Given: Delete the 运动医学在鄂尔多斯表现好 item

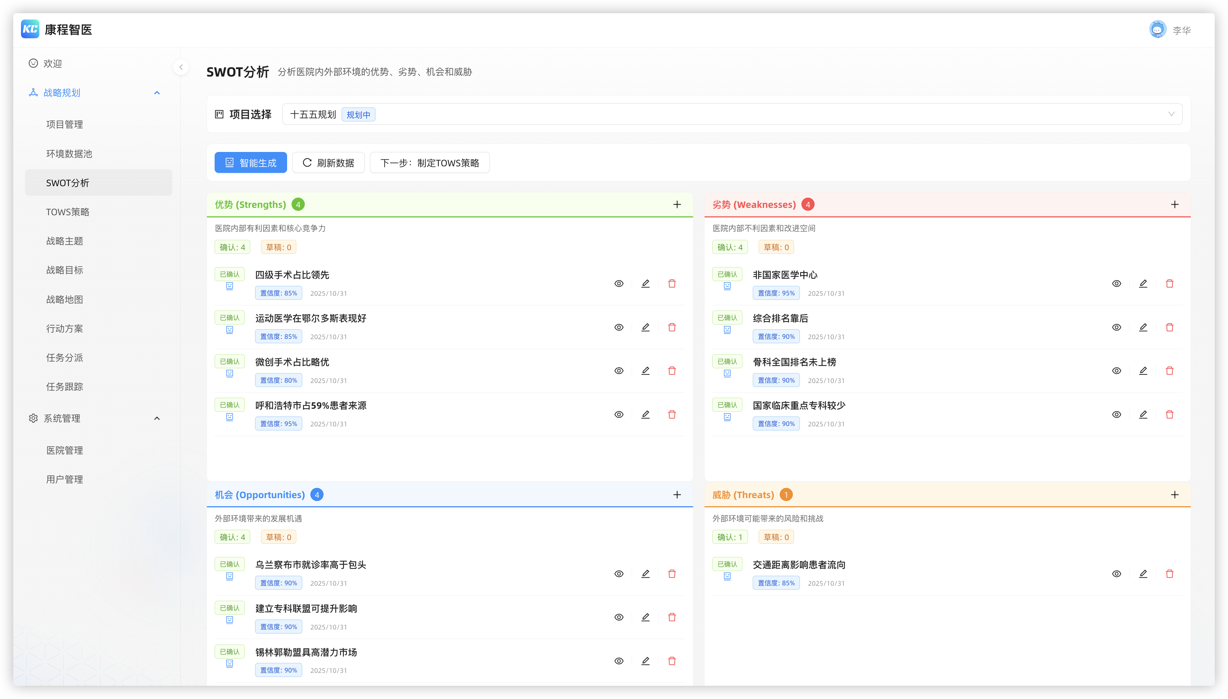Looking at the screenshot, I should click(672, 327).
